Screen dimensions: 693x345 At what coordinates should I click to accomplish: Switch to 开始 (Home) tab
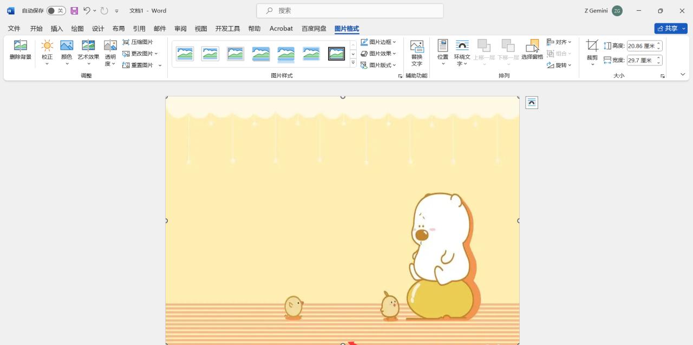[36, 29]
